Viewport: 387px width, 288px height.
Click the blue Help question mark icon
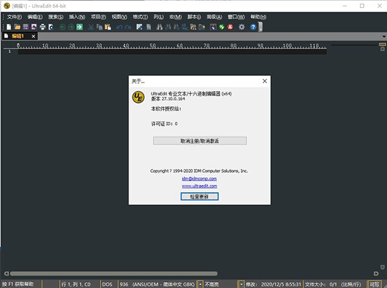click(x=253, y=27)
